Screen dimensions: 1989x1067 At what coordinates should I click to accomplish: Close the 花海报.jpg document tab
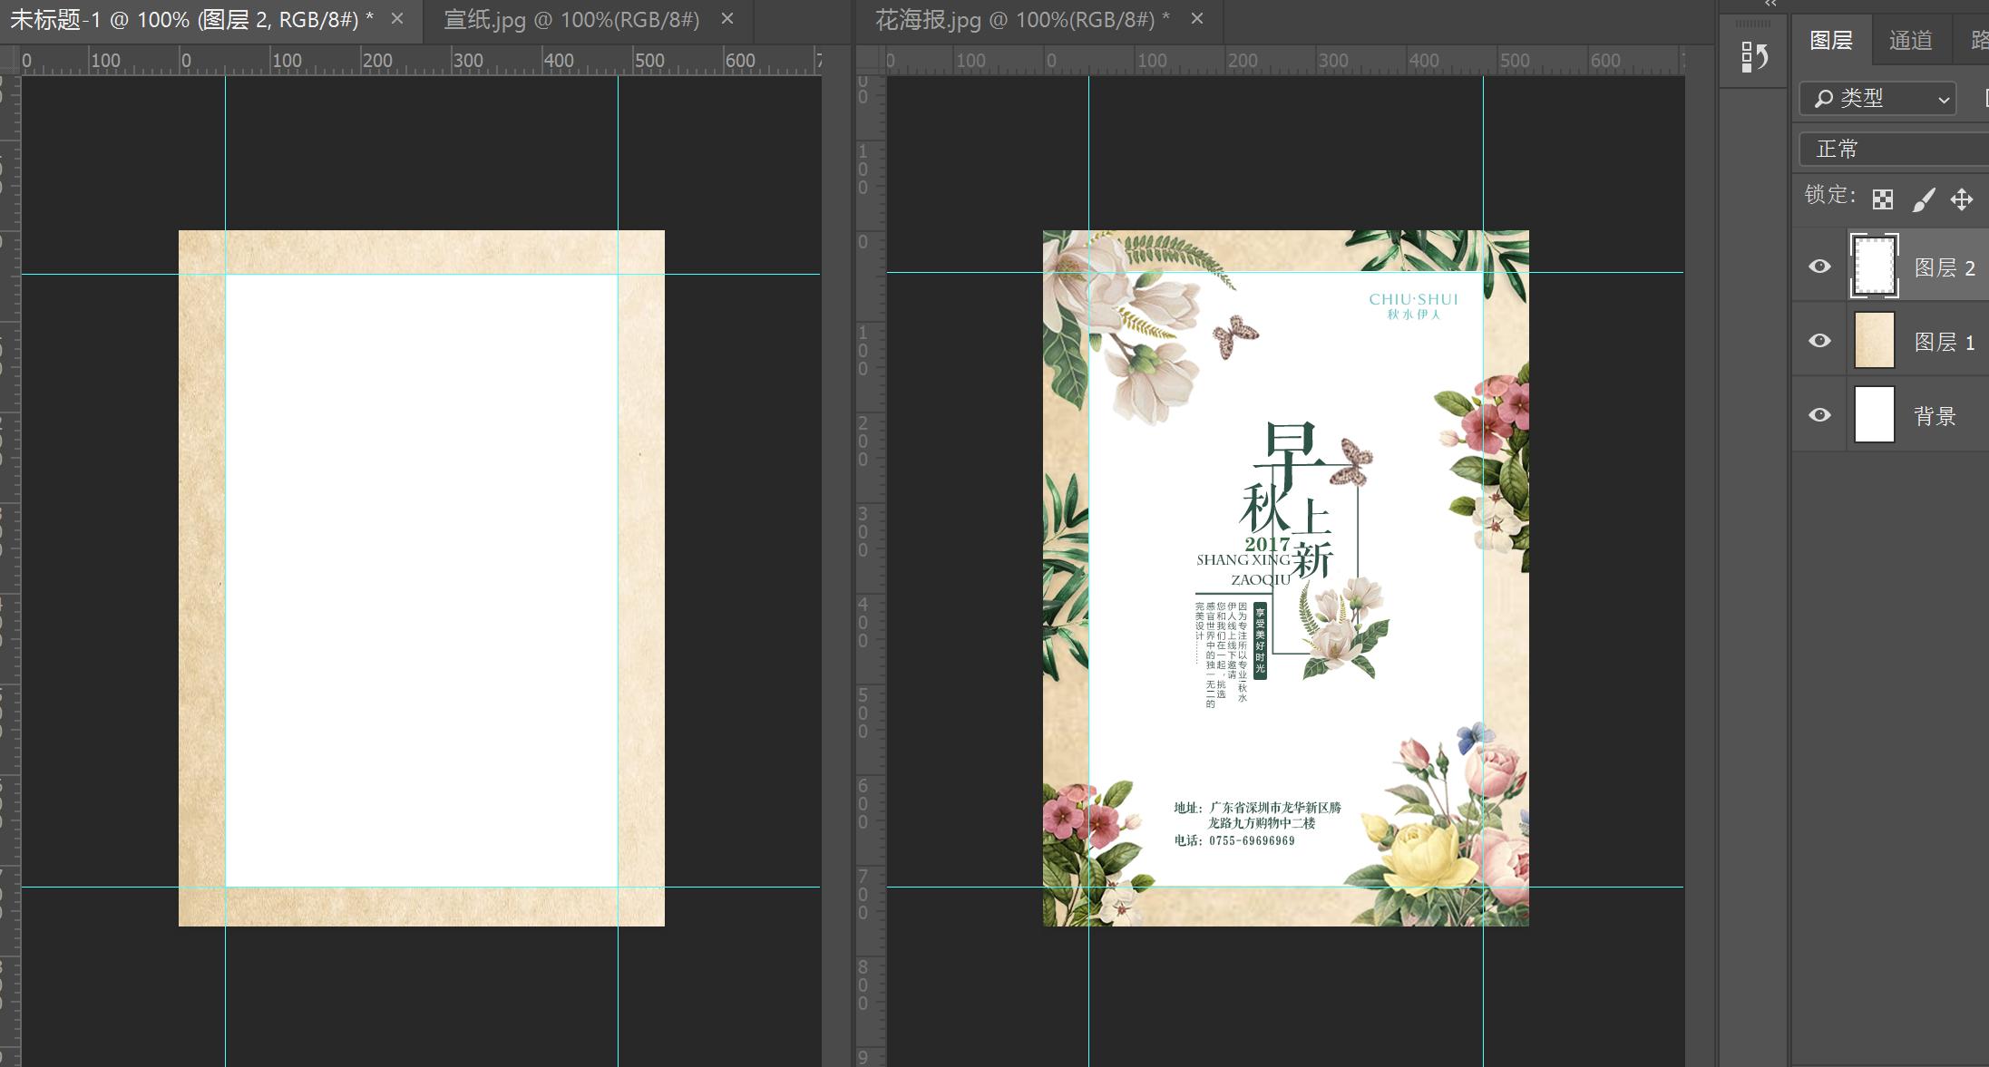click(1197, 19)
